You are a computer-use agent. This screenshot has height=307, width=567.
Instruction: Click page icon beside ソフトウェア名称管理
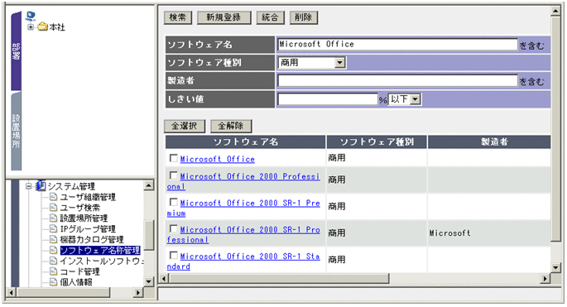click(54, 250)
